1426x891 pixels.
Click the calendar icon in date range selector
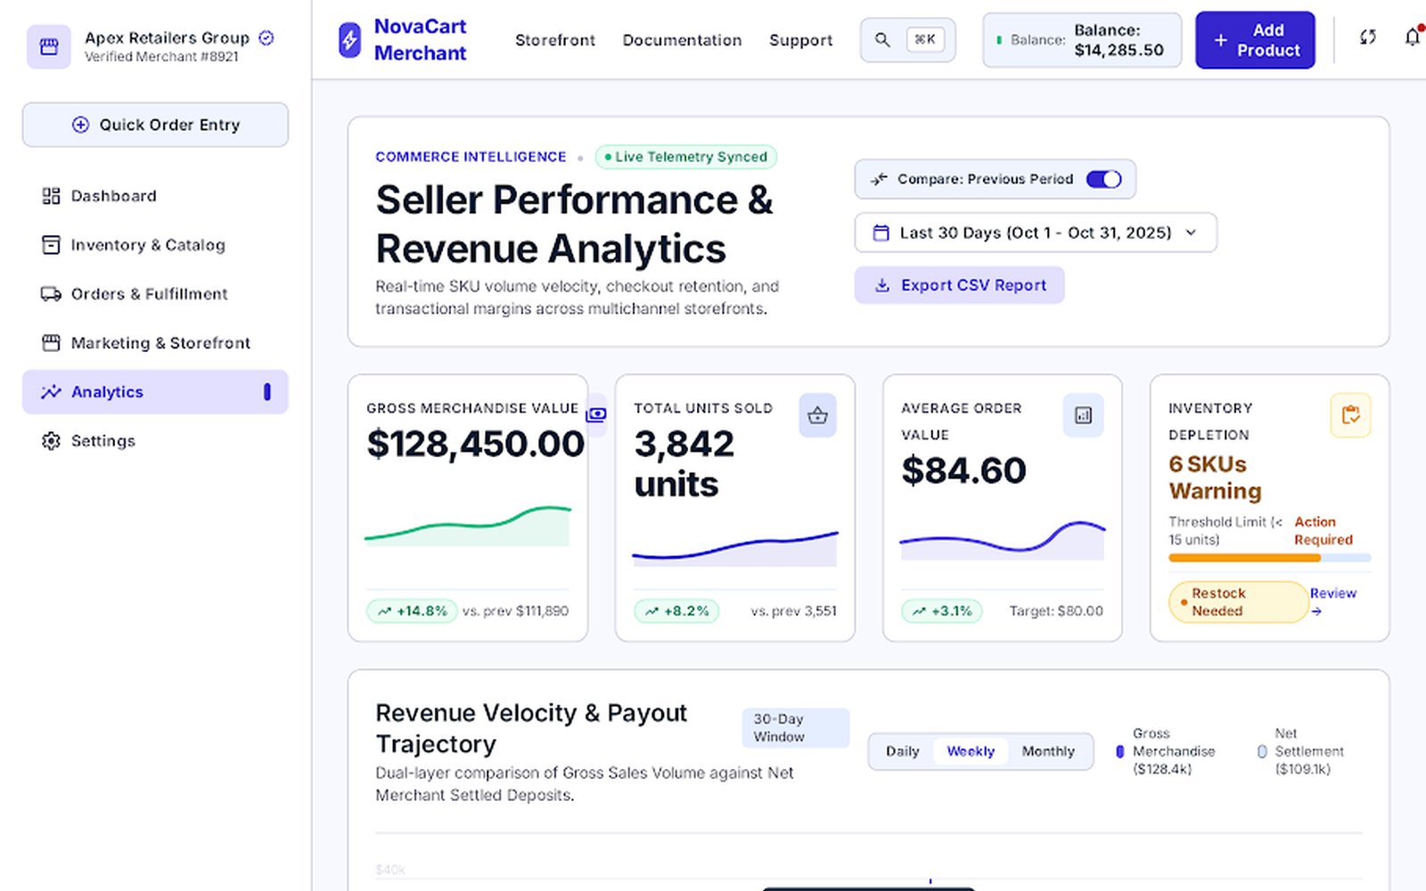tap(881, 233)
